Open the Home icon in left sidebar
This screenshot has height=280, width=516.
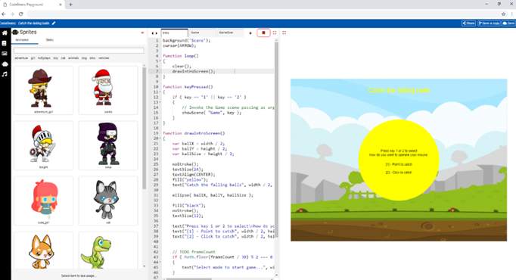coord(5,33)
